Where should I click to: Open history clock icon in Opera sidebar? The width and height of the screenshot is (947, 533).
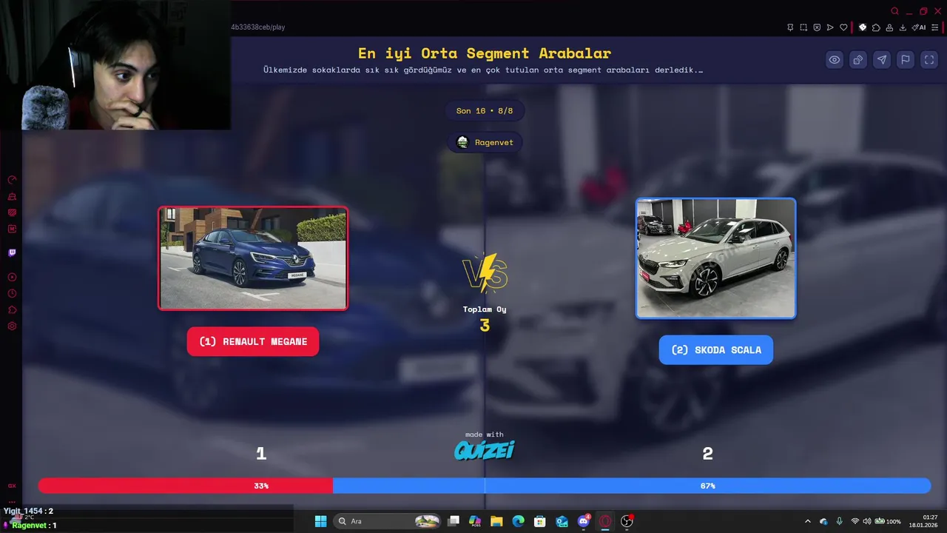click(12, 293)
